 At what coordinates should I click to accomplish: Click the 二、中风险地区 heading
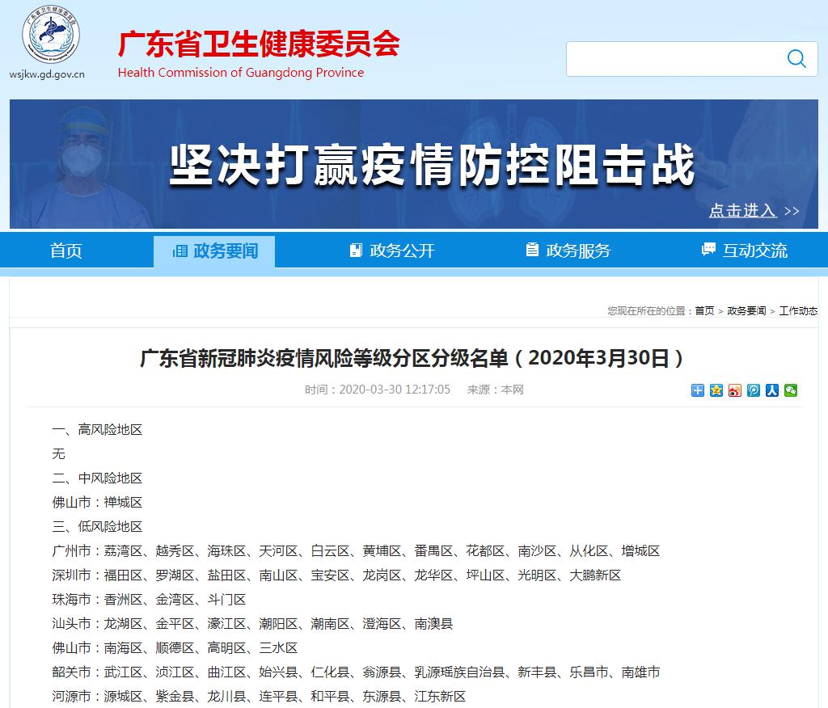point(97,478)
